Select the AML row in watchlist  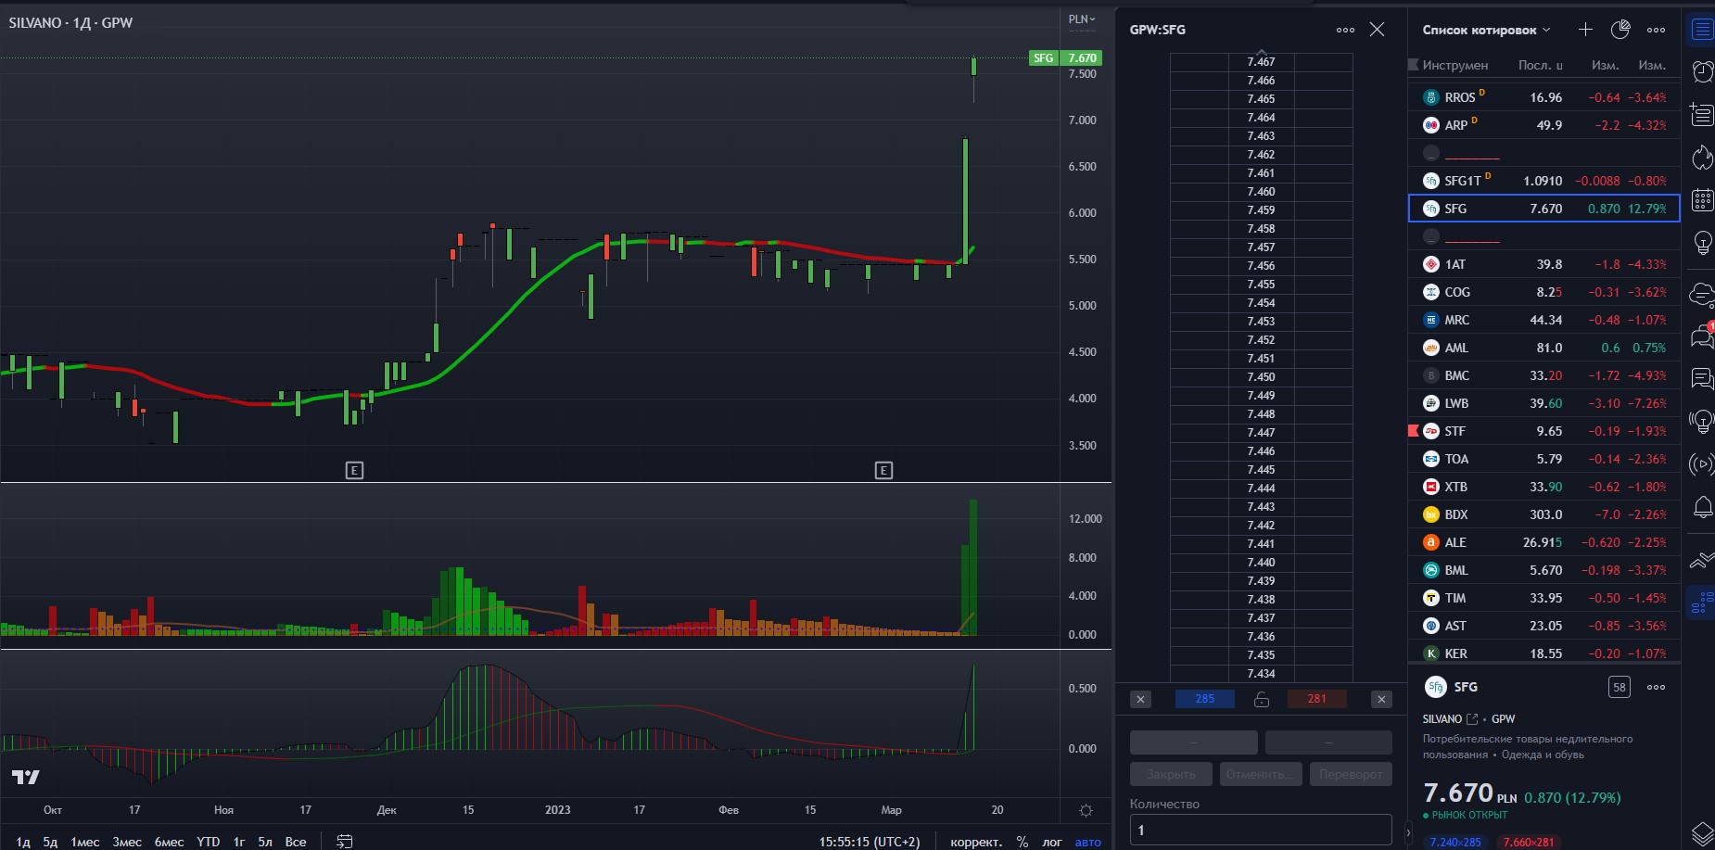[x=1543, y=348]
